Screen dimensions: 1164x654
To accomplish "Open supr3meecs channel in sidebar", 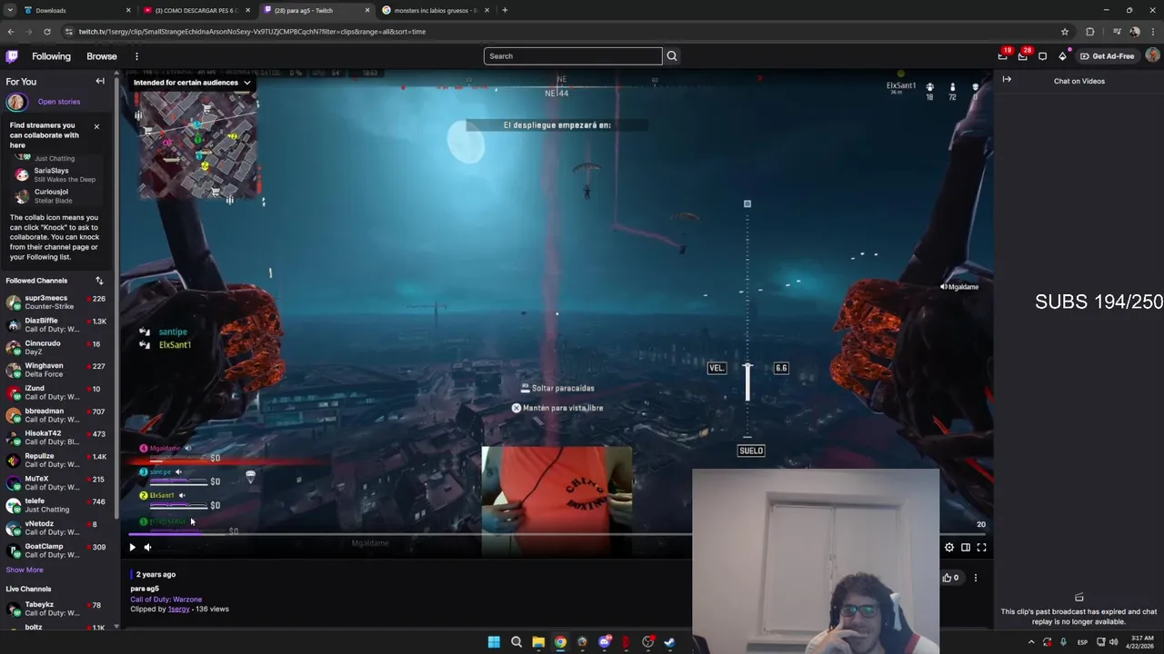I will (x=56, y=302).
